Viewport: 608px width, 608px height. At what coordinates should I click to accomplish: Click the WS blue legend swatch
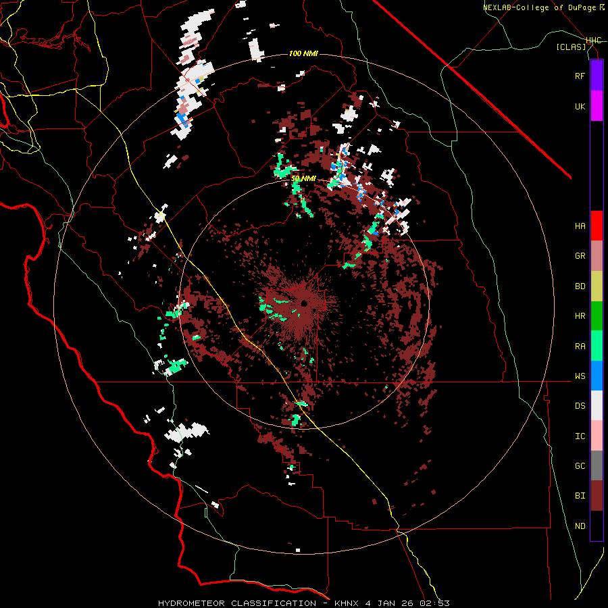[x=597, y=376]
